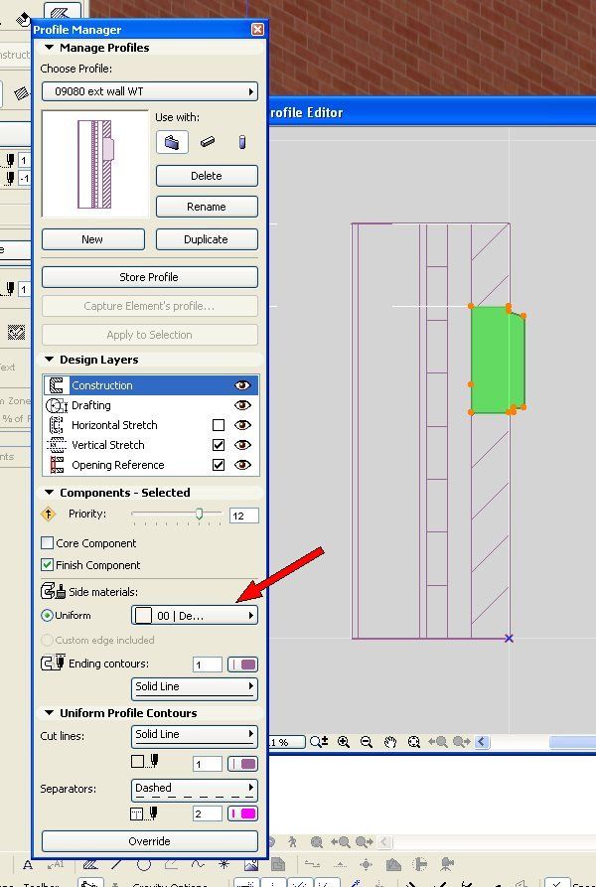Toggle Horizontal Stretch layer visibility eye
The width and height of the screenshot is (596, 887).
click(x=242, y=425)
